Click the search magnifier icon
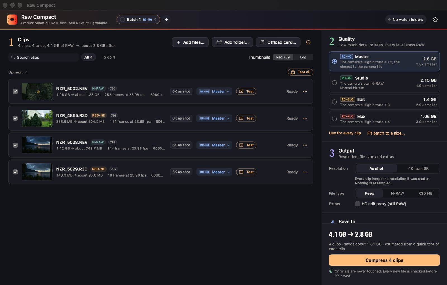 click(x=13, y=57)
